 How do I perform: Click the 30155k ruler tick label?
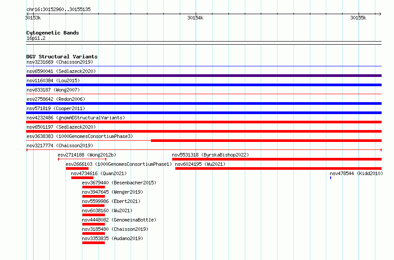point(358,18)
